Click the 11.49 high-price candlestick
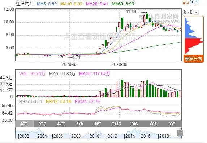 147,16
